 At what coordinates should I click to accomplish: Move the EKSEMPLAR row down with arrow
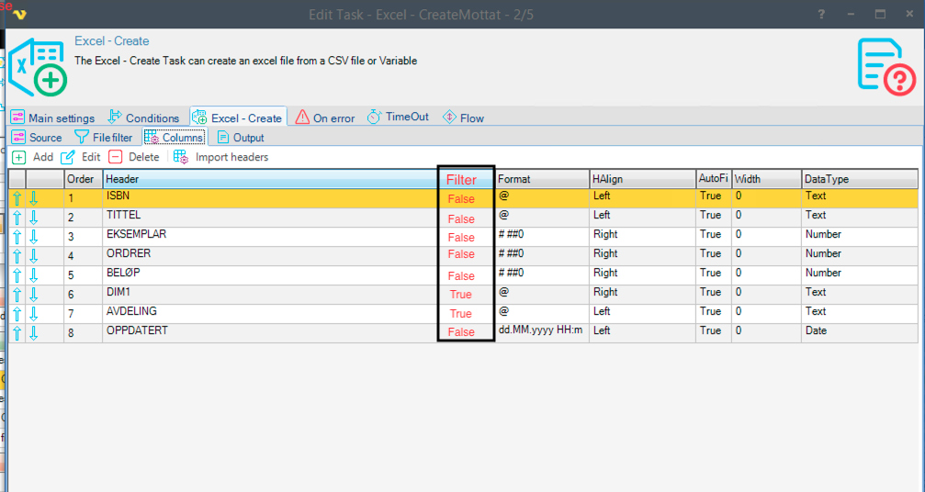34,236
